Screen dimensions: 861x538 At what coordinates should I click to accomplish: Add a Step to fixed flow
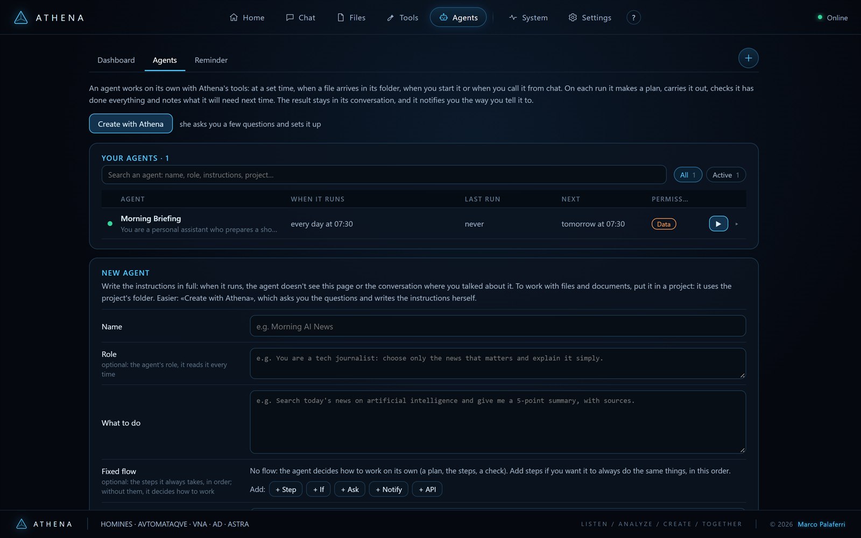pyautogui.click(x=286, y=490)
